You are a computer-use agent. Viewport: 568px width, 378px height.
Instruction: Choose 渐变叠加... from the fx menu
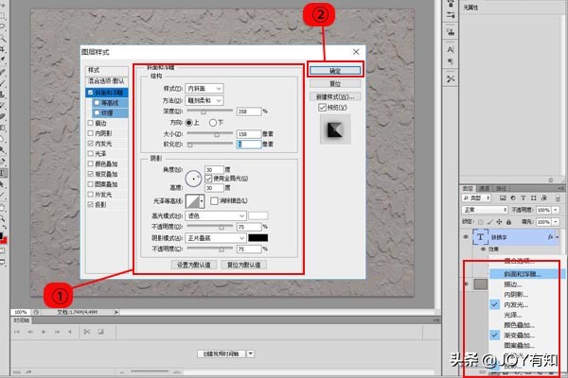tap(519, 335)
